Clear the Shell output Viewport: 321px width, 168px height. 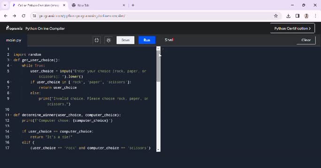306,40
